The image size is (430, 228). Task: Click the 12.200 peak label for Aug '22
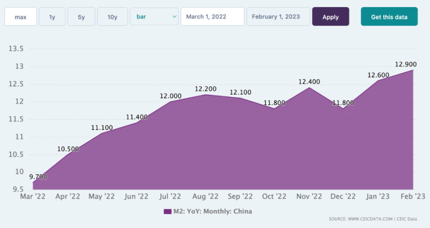(206, 89)
